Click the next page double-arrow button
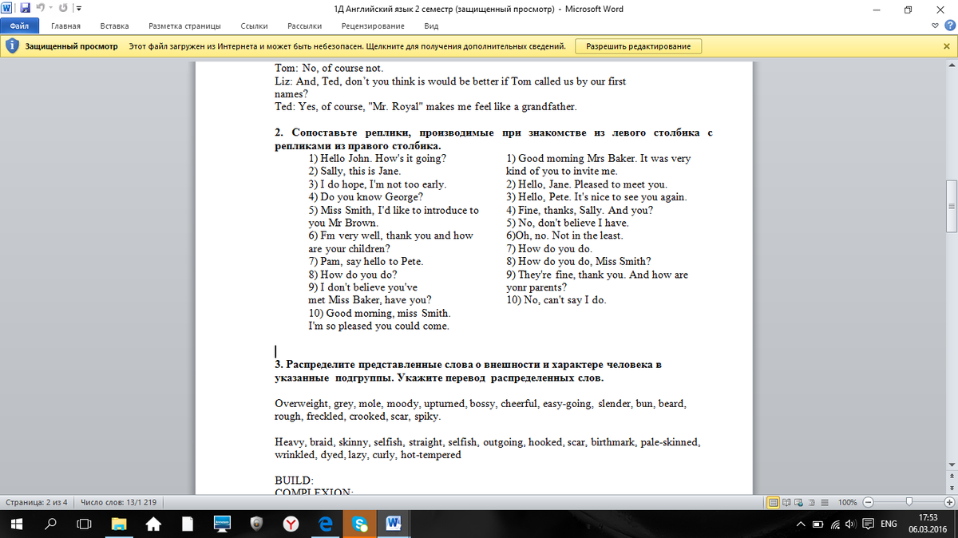Image resolution: width=958 pixels, height=538 pixels. [x=951, y=488]
